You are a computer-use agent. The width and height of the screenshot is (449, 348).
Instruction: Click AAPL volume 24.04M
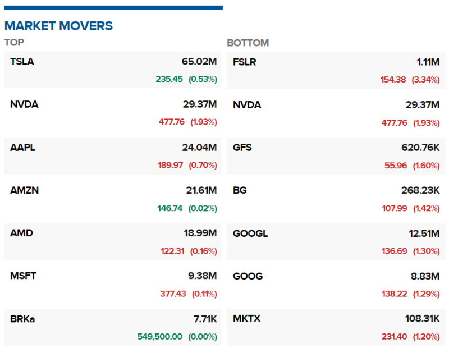(x=200, y=148)
